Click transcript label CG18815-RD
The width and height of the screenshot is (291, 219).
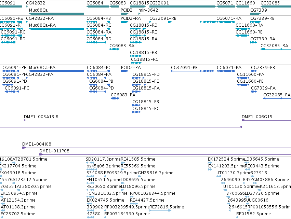point(144,25)
